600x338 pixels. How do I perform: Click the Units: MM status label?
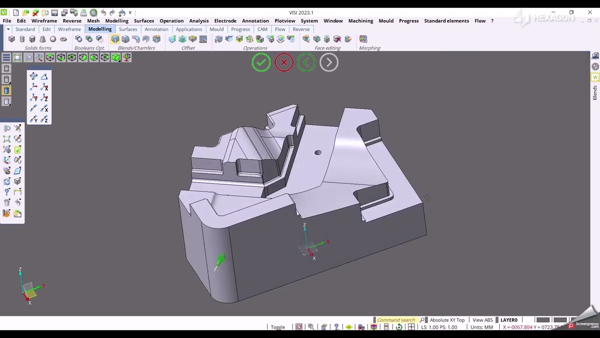481,327
